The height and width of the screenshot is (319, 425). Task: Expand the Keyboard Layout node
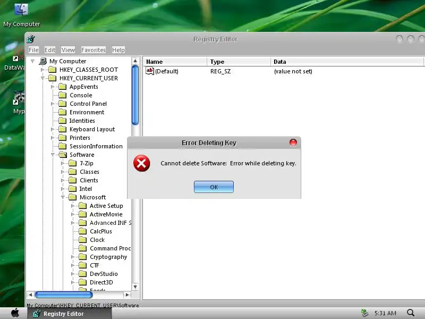tap(53, 129)
